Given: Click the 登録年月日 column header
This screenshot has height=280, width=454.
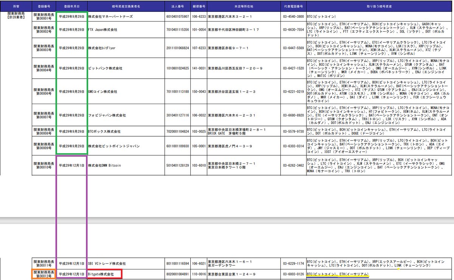Looking at the screenshot, I should point(72,7).
